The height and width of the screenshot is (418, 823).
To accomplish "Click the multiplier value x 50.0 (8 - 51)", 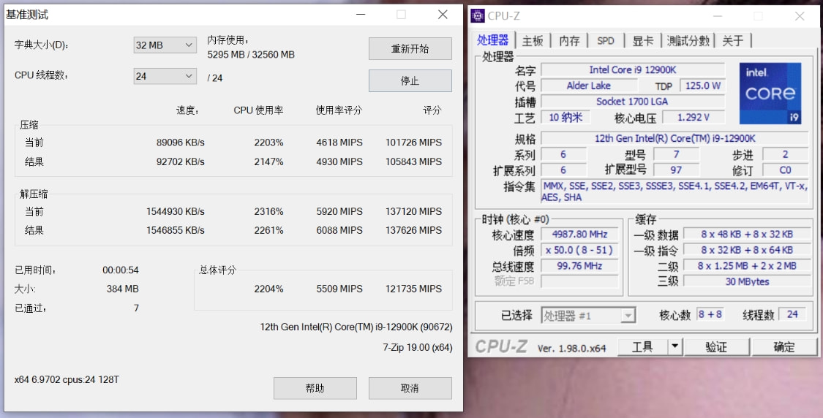I will [579, 250].
